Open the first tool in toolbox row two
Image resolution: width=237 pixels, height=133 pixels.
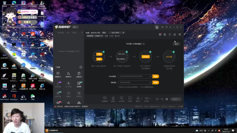point(58,85)
